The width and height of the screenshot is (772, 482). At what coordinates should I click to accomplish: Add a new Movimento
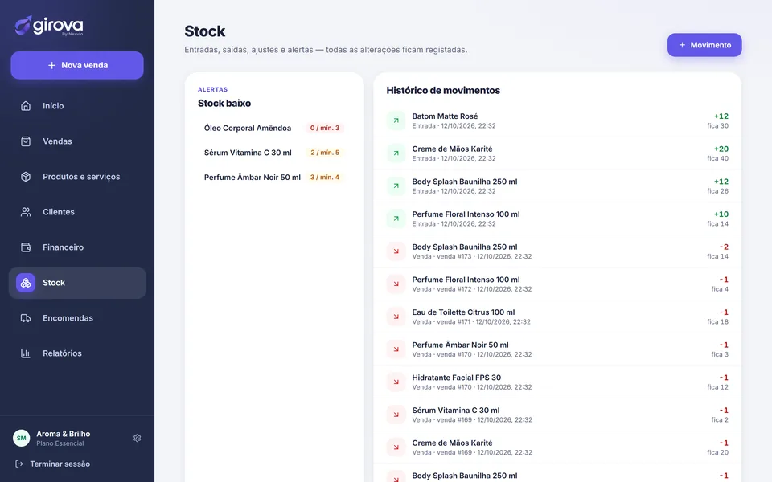704,45
